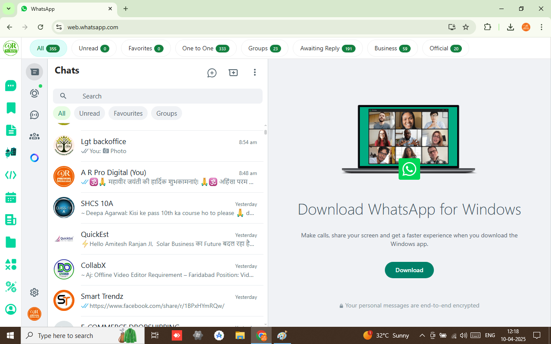The width and height of the screenshot is (551, 344).
Task: Open the Status updates icon
Action: [x=34, y=93]
